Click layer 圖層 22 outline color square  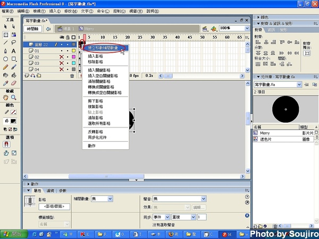click(74, 45)
